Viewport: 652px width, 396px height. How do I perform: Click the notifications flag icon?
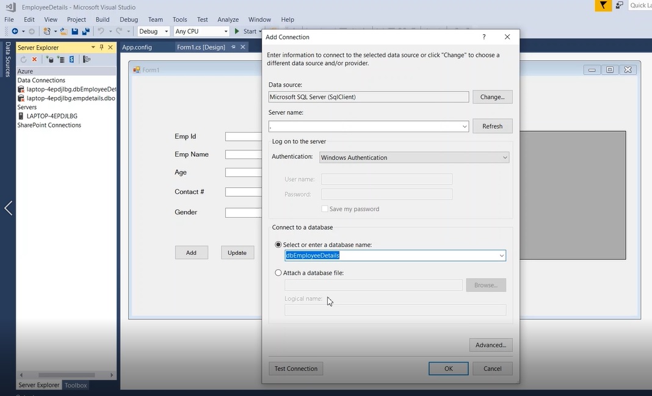(x=603, y=5)
